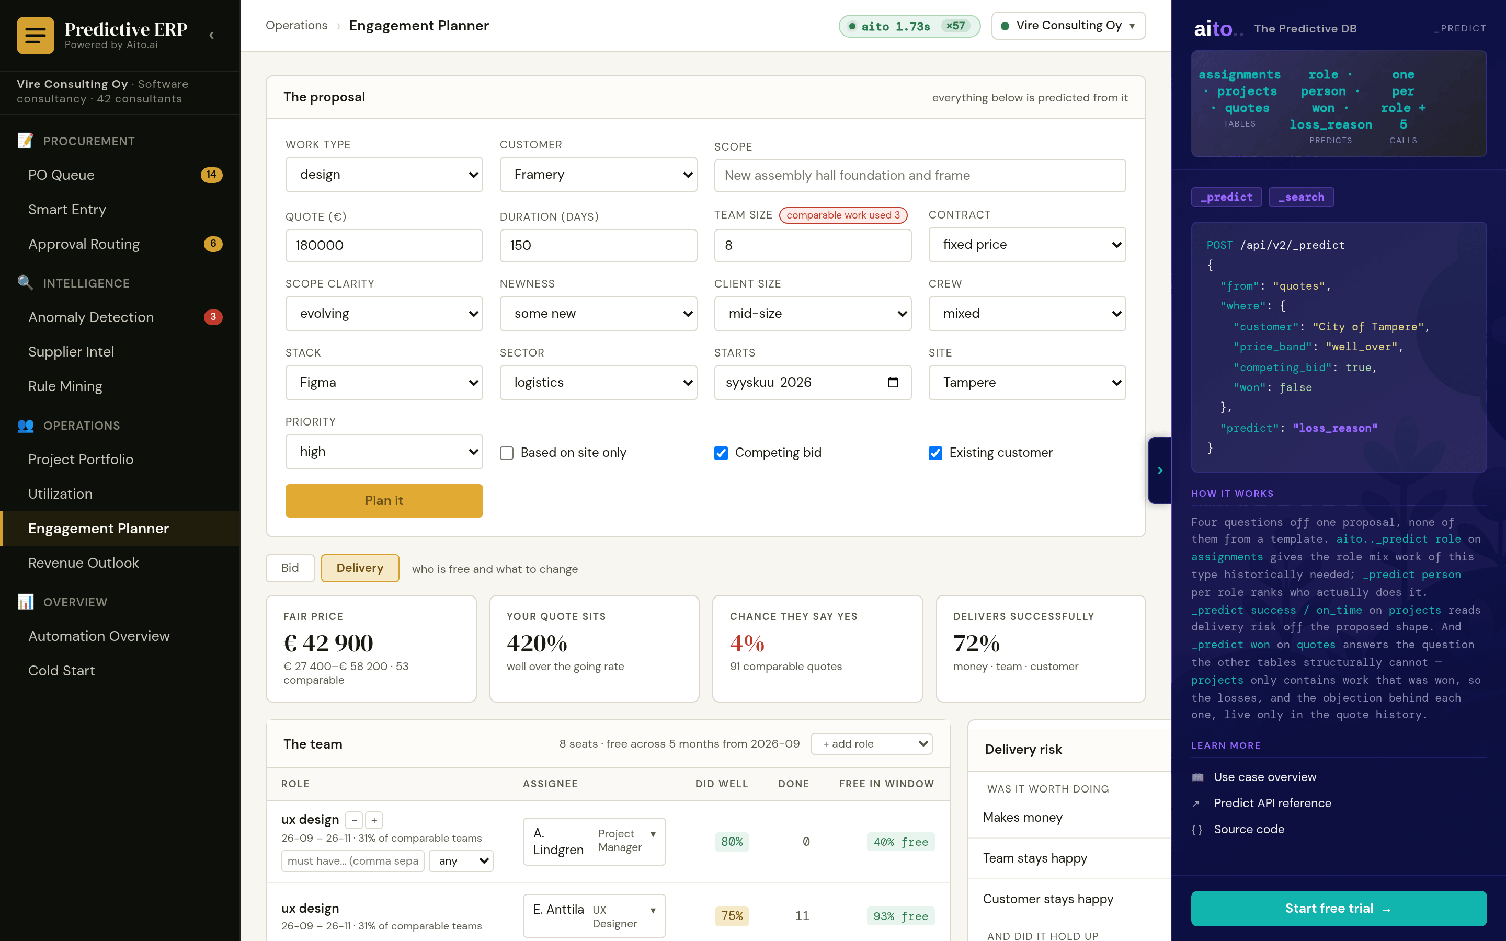Click the Approval Routing badge showing 6
This screenshot has width=1506, height=941.
(213, 244)
